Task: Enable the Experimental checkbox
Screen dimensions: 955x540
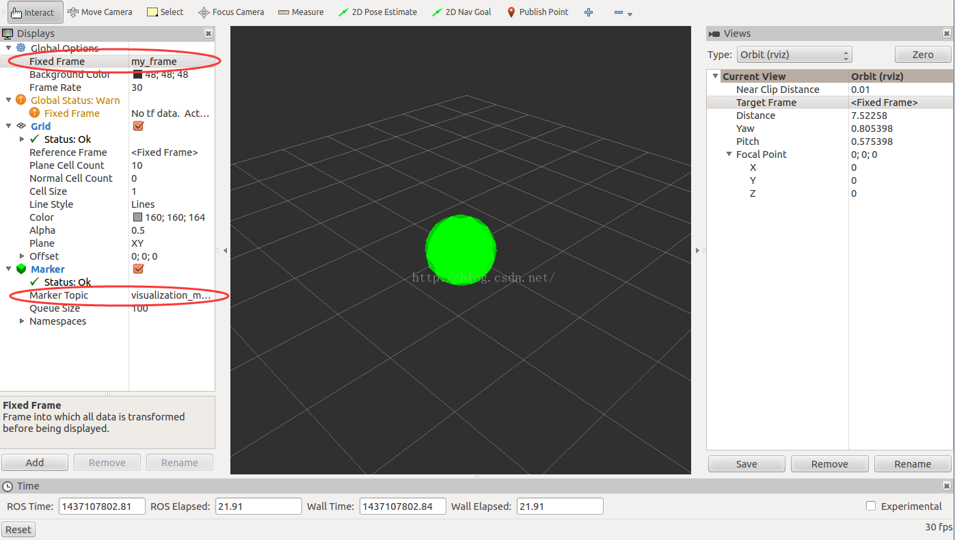Action: tap(871, 506)
